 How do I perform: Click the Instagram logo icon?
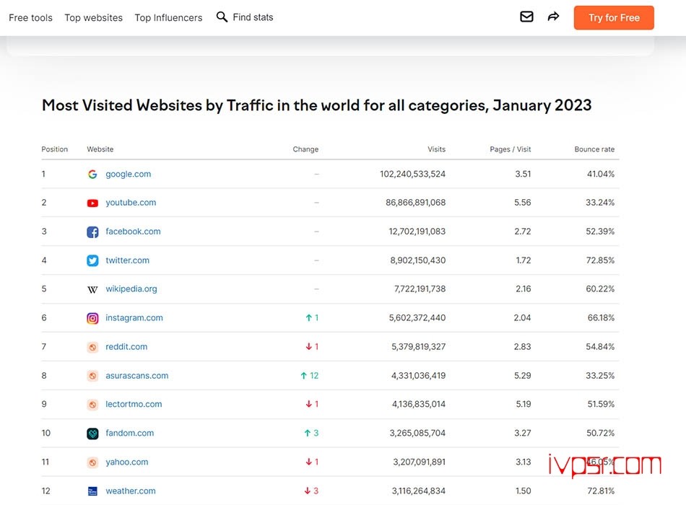coord(92,318)
